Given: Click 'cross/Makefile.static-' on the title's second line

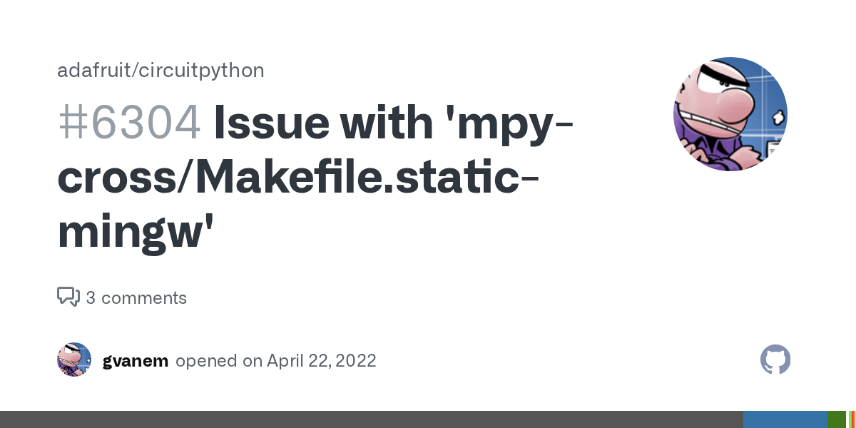Looking at the screenshot, I should tap(297, 178).
